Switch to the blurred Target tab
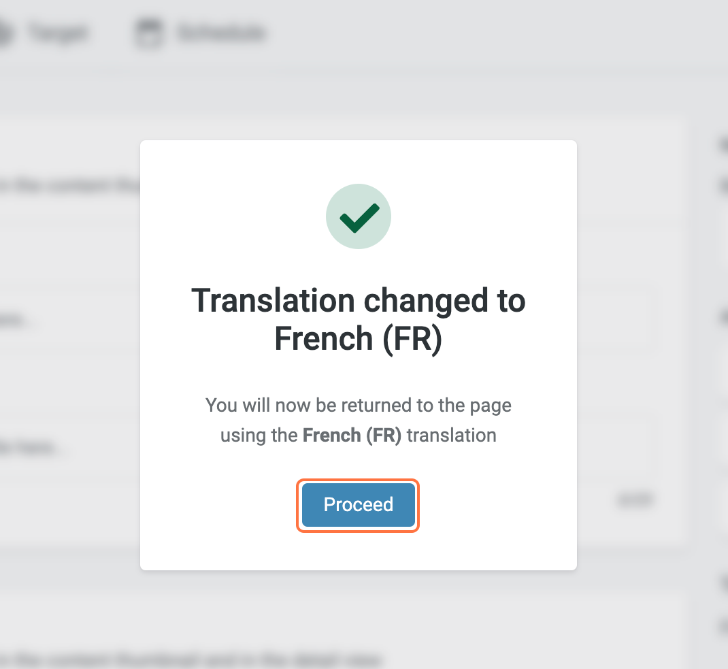The image size is (728, 669). click(x=58, y=32)
